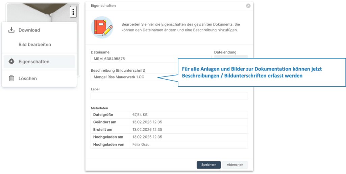
Task: Click the notebook and pencil illustration
Action: 102,27
